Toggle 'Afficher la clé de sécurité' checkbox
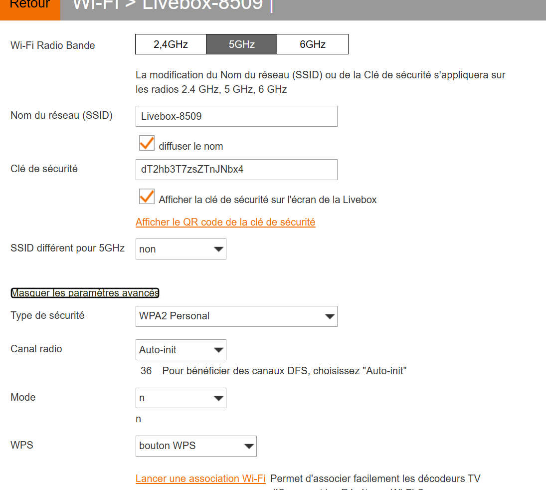The image size is (546, 490). click(147, 197)
